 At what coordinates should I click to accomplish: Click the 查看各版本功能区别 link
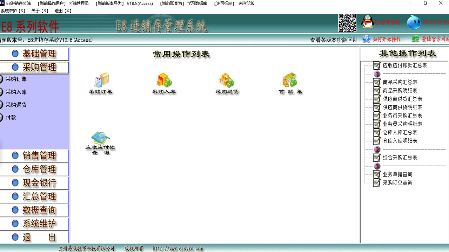[x=333, y=40]
